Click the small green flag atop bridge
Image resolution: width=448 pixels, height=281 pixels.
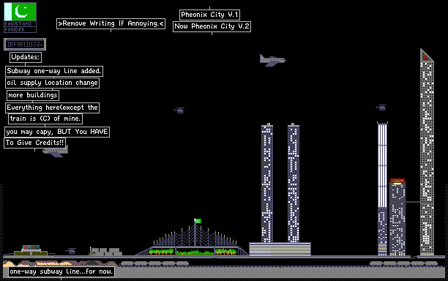(198, 221)
